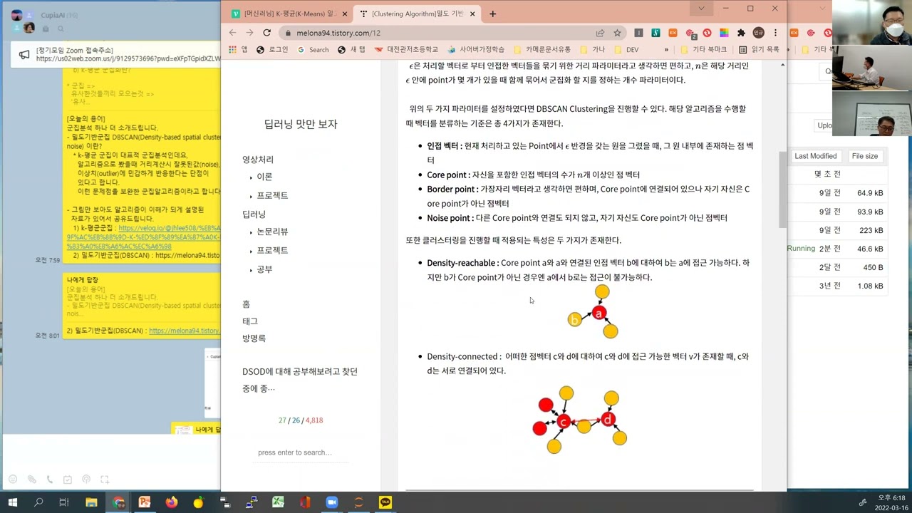
Task: Click the address bar URL
Action: click(x=338, y=33)
